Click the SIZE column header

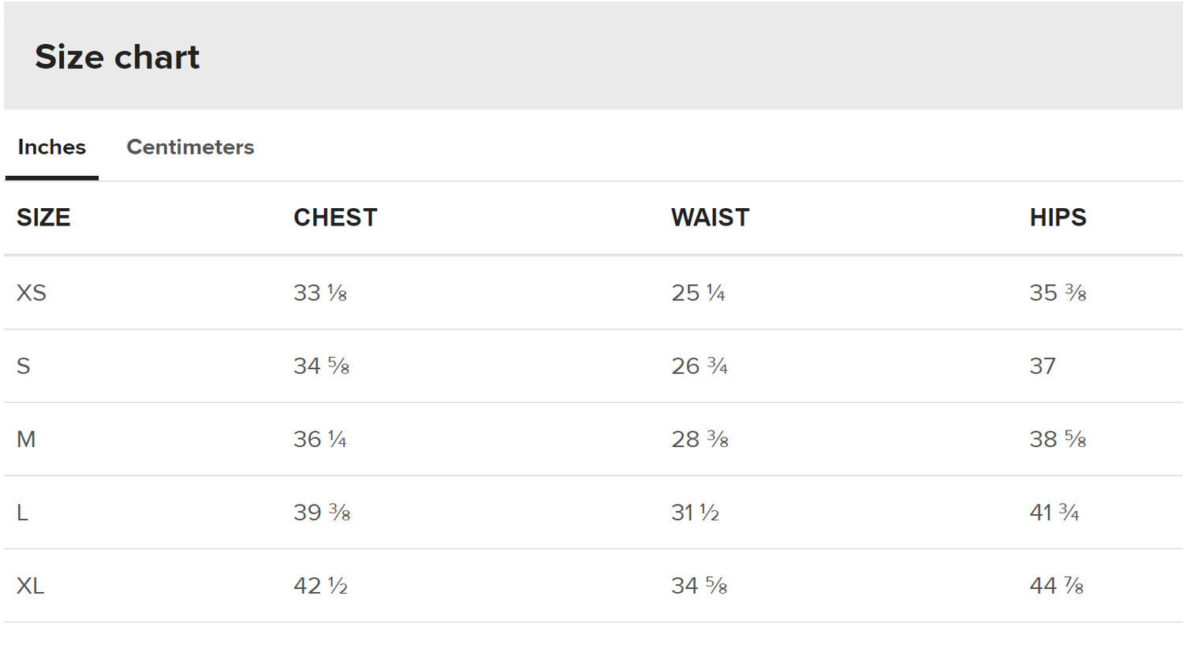pyautogui.click(x=43, y=218)
